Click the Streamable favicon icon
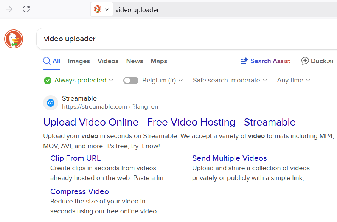The height and width of the screenshot is (222, 337). coord(51,103)
